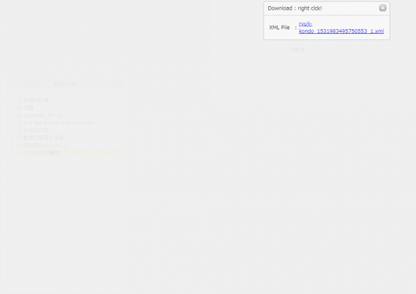
Task: Click the icon beside Are We Really Just Monkeys
Action: [x=19, y=123]
